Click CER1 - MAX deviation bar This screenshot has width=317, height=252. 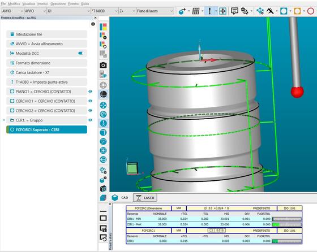pyautogui.click(x=286, y=224)
